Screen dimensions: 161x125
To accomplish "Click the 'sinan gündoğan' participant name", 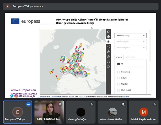I will point(78,119).
